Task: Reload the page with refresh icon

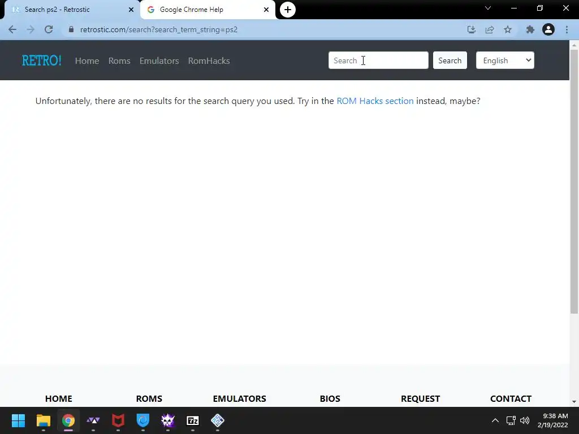Action: coord(49,29)
